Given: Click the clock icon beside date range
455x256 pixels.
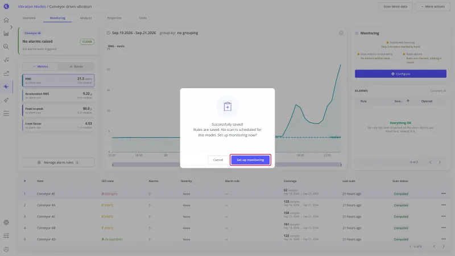Looking at the screenshot, I should tap(108, 33).
